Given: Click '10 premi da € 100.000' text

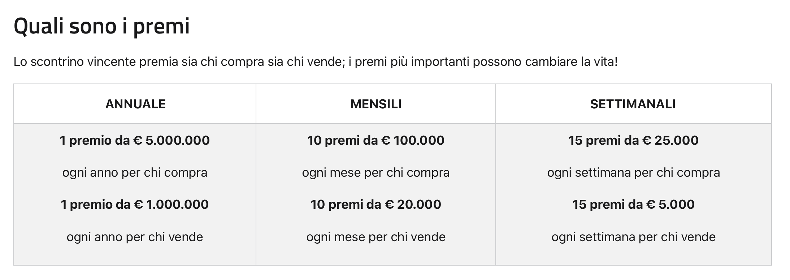Looking at the screenshot, I should tap(376, 140).
